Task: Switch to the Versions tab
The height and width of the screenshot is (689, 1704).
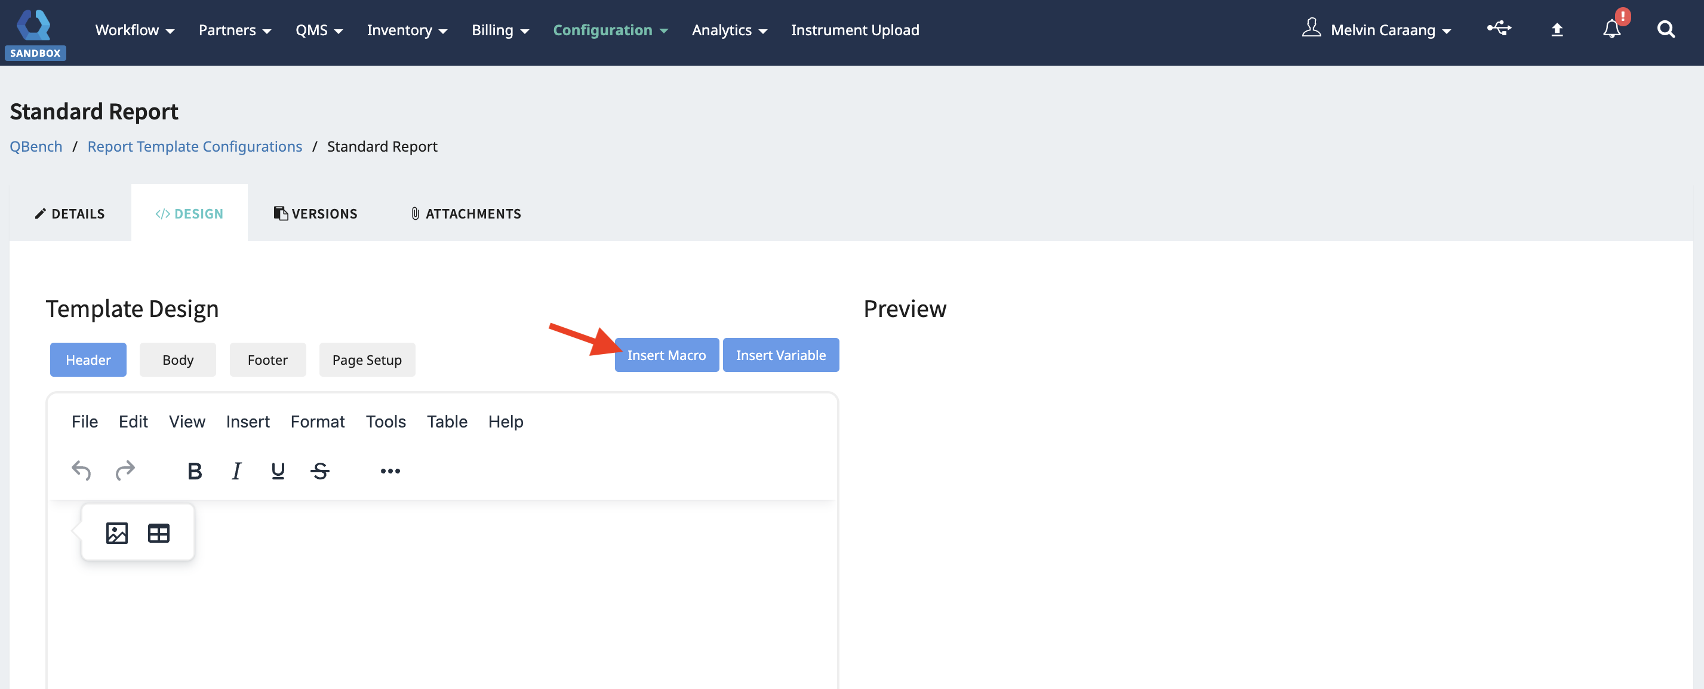Action: click(315, 214)
